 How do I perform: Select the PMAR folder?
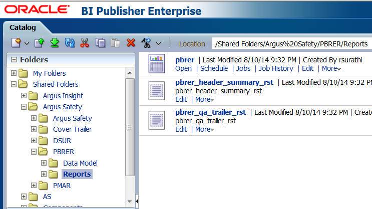(x=62, y=186)
